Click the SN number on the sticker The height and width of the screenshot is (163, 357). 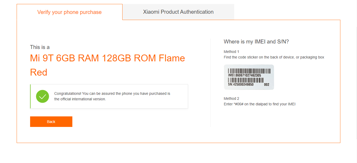(x=241, y=85)
